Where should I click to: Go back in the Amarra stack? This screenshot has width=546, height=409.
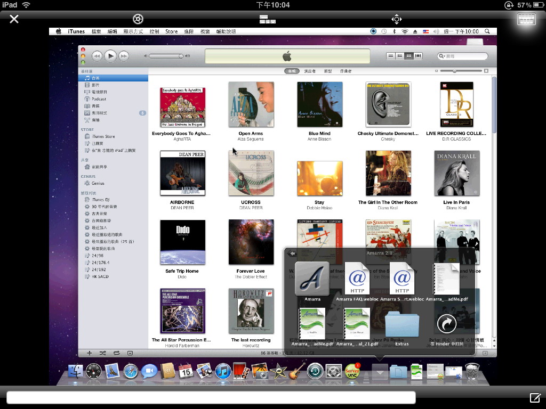(x=292, y=253)
